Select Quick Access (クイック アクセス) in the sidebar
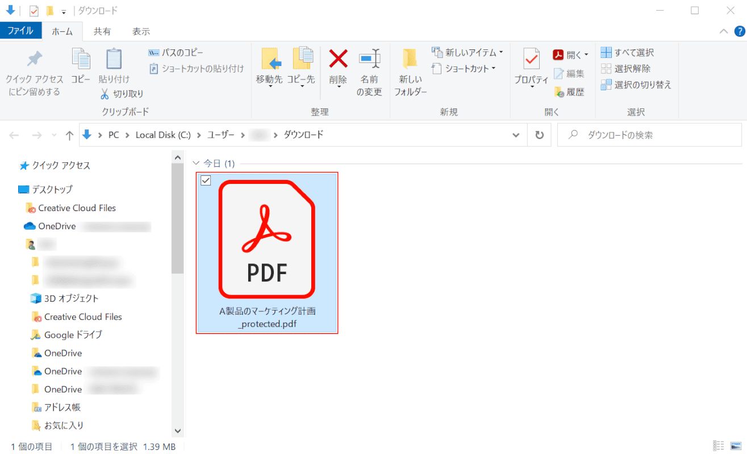Screen dimensions: 747x454 pyautogui.click(x=55, y=166)
